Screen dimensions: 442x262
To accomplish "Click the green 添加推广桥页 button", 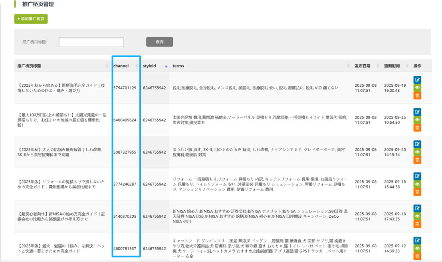I will [31, 19].
